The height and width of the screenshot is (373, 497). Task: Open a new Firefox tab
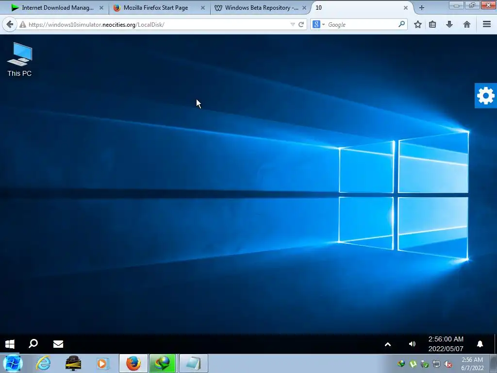pos(422,8)
